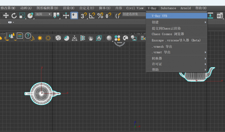This screenshot has width=225, height=132.
Task: Expand the 许可证 submenu
Action: click(x=177, y=64)
